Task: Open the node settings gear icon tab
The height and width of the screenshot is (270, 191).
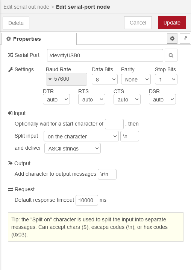Action: [x=172, y=38]
